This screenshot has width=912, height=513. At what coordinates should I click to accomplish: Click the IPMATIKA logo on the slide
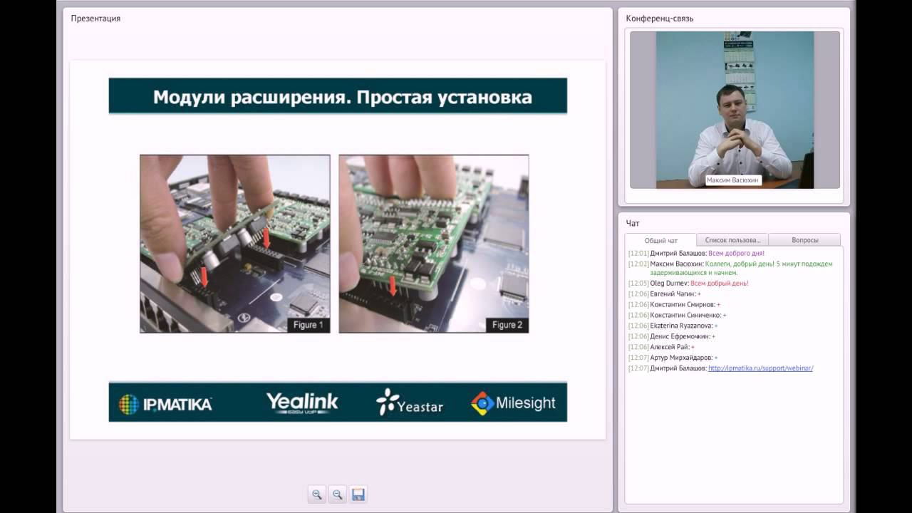[x=165, y=404]
